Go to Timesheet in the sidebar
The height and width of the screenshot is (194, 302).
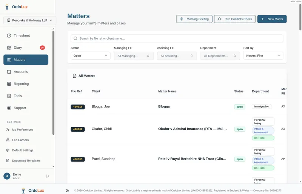[x=26, y=35]
